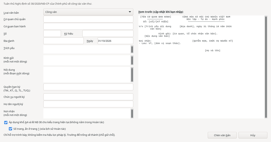The width and height of the screenshot is (271, 142).
Task: Click the Họ tên người ký label
Action: [x=13, y=104]
